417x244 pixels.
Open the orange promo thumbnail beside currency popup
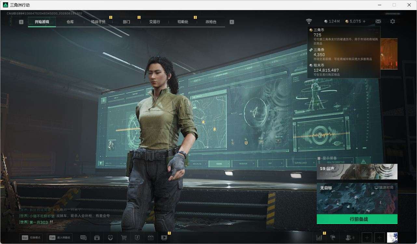click(x=389, y=54)
